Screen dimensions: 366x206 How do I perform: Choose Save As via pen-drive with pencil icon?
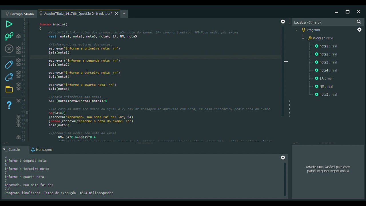9,77
